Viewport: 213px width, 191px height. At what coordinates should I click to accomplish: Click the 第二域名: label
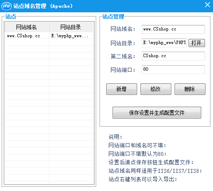pos(123,56)
